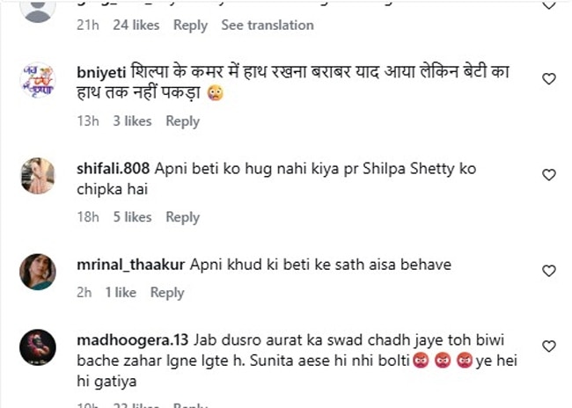This screenshot has width=572, height=408.
Task: Tap heart on mrinal_thaakur's comment
Action: pos(548,271)
